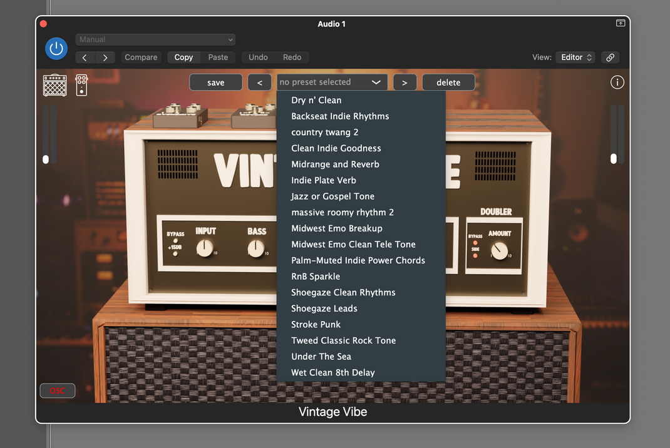The height and width of the screenshot is (448, 670).
Task: Bypass the plugin with the blue power button
Action: (x=56, y=48)
